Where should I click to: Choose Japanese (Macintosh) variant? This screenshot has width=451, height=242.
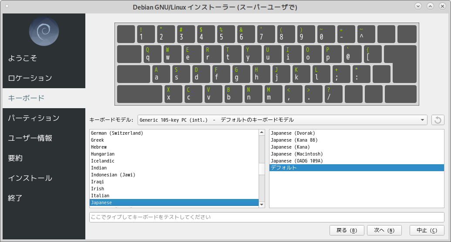point(357,154)
